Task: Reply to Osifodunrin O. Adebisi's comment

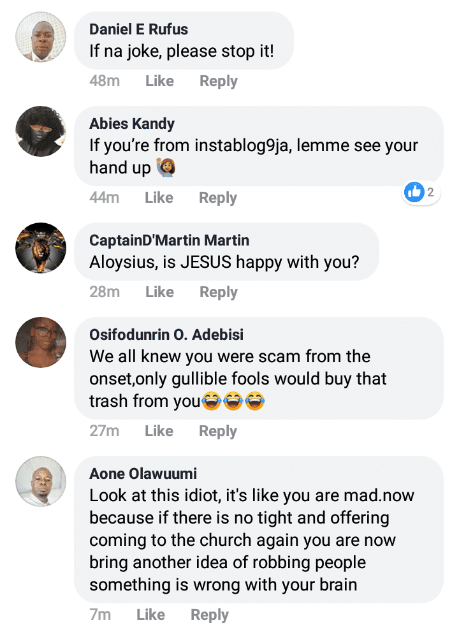Action: pyautogui.click(x=217, y=431)
